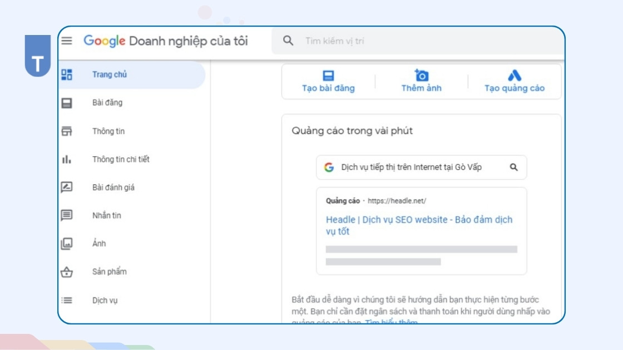The width and height of the screenshot is (623, 350).
Task: Click the magnifier in the ad preview search box
Action: [x=515, y=167]
